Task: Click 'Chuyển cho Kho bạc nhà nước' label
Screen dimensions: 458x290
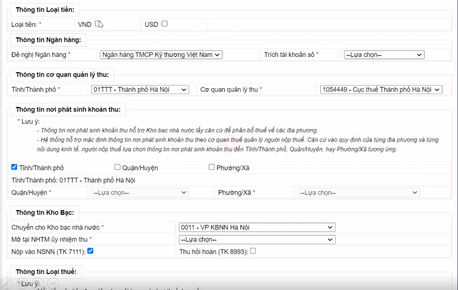Action: coord(56,228)
